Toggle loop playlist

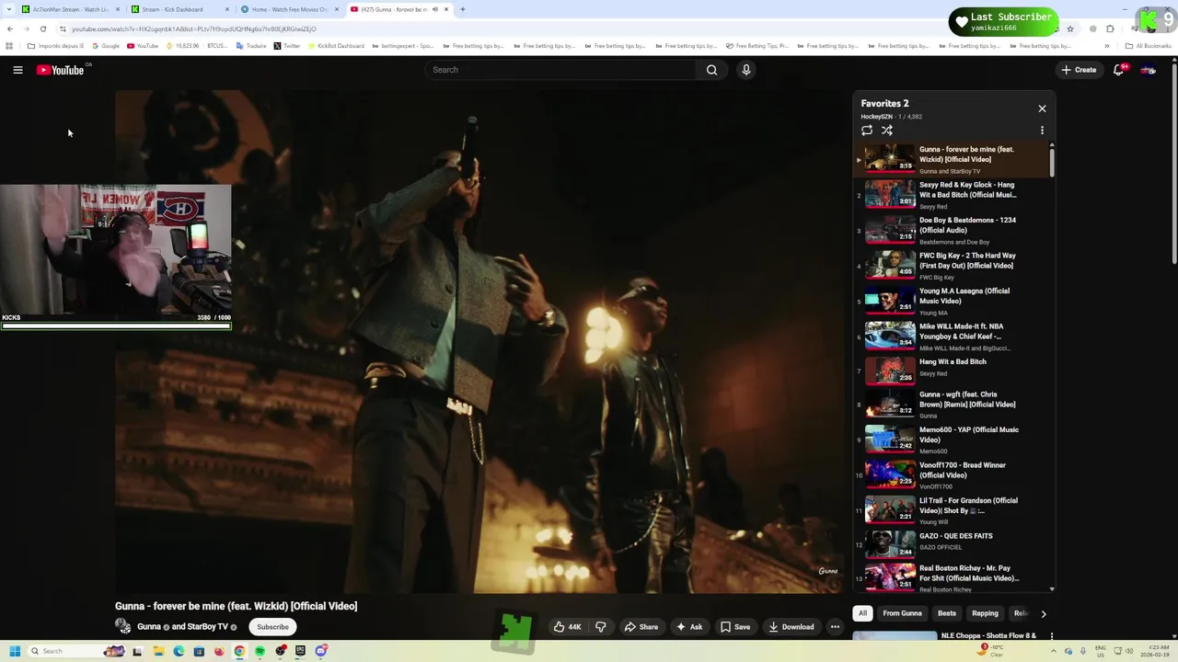(x=867, y=131)
